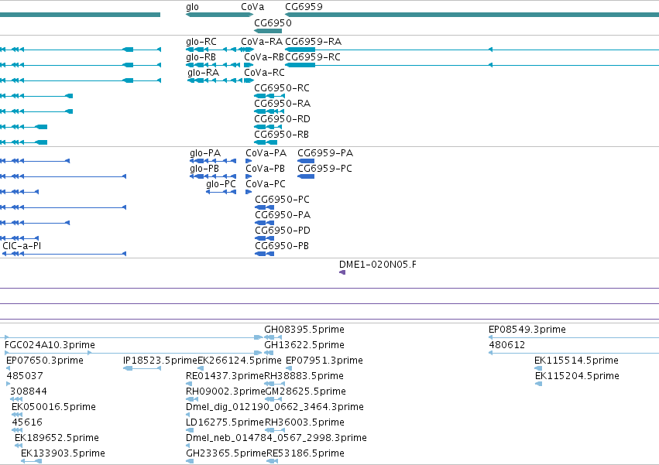This screenshot has height=465, width=659.
Task: Click EST label FGC024A10.3prime
Action: 50,345
